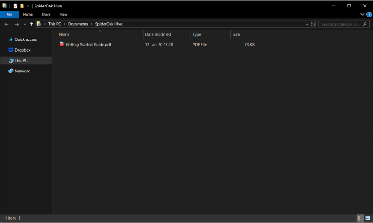Click the New folder quick access icon

coord(22,6)
